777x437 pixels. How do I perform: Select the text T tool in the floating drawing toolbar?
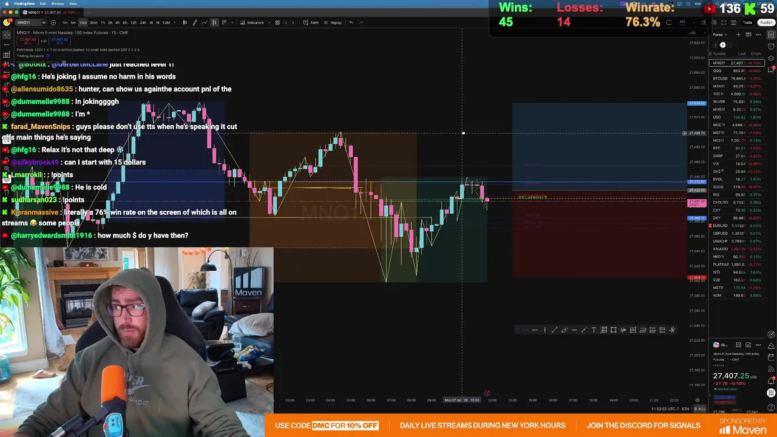(x=594, y=330)
